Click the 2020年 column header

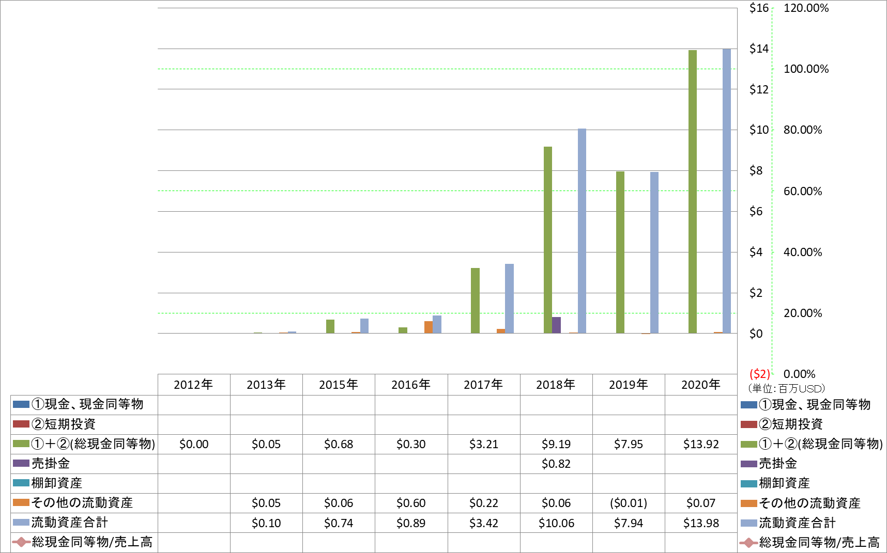pos(701,385)
